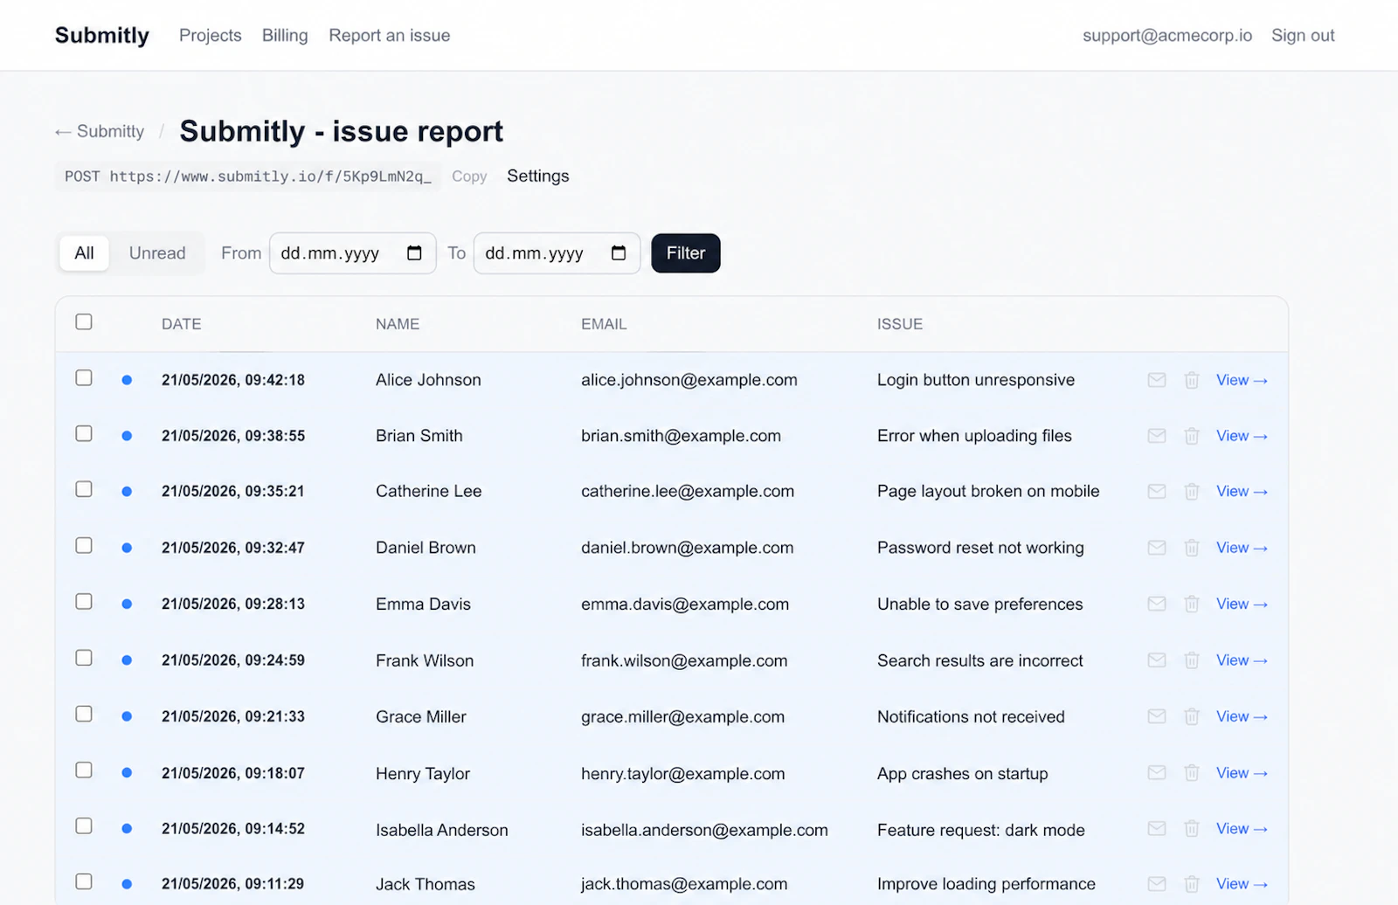Tick Frank Wilson's row checkbox
Viewport: 1398px width, 905px height.
click(x=84, y=658)
